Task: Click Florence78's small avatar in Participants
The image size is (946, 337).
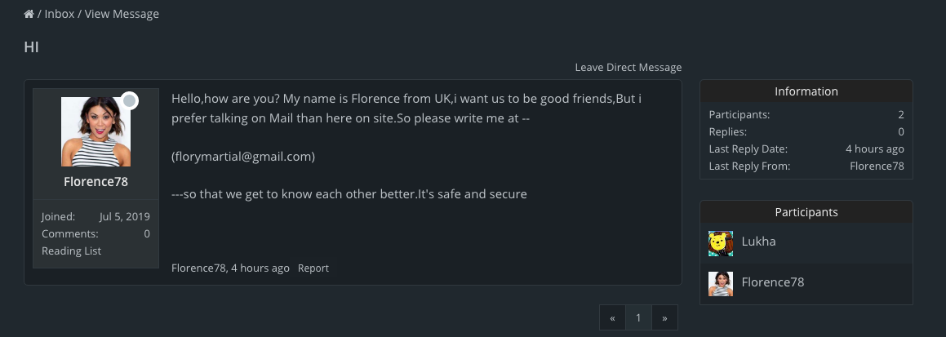Action: coord(720,283)
